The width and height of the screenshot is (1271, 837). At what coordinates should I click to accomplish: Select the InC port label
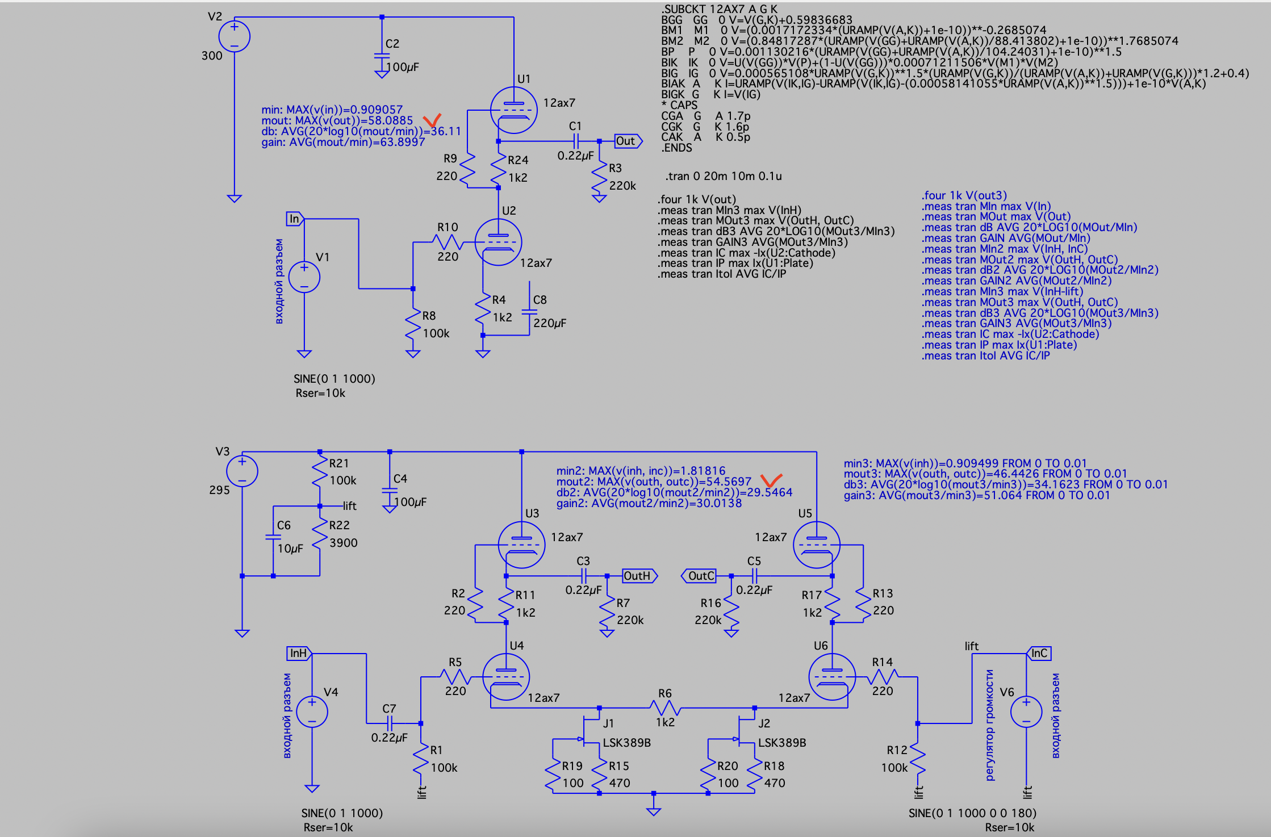tap(1039, 654)
